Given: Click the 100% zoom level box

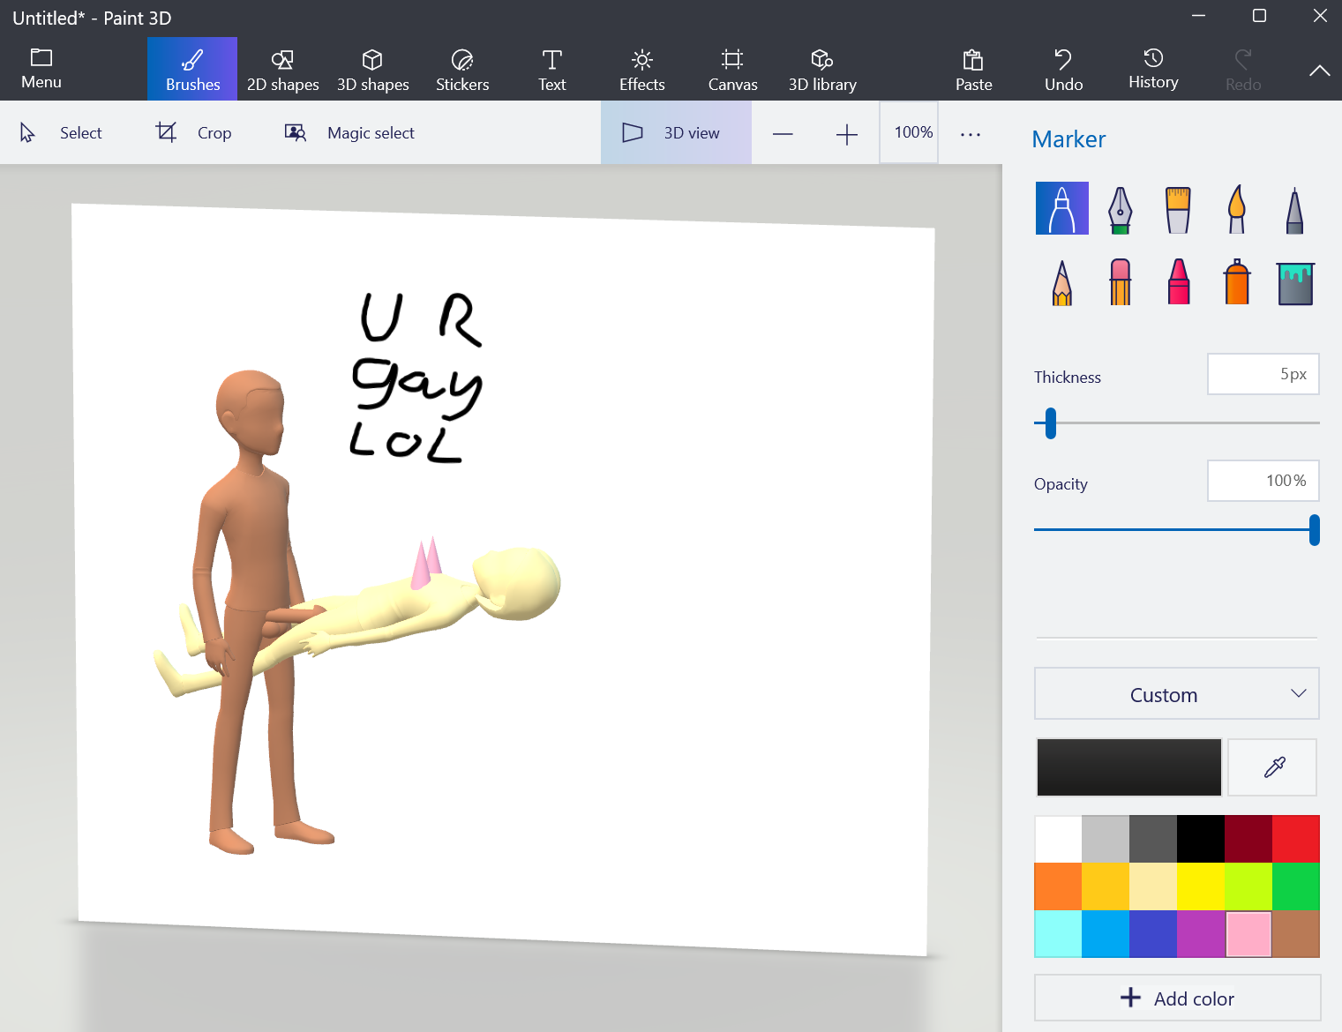Looking at the screenshot, I should tap(909, 132).
